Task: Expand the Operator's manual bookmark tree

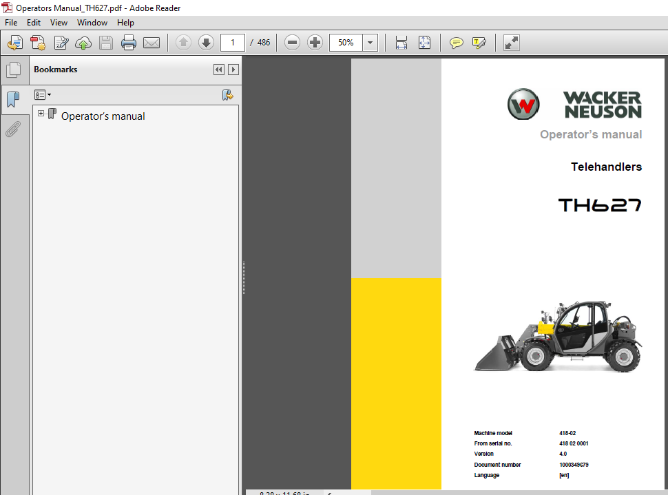Action: click(x=41, y=114)
